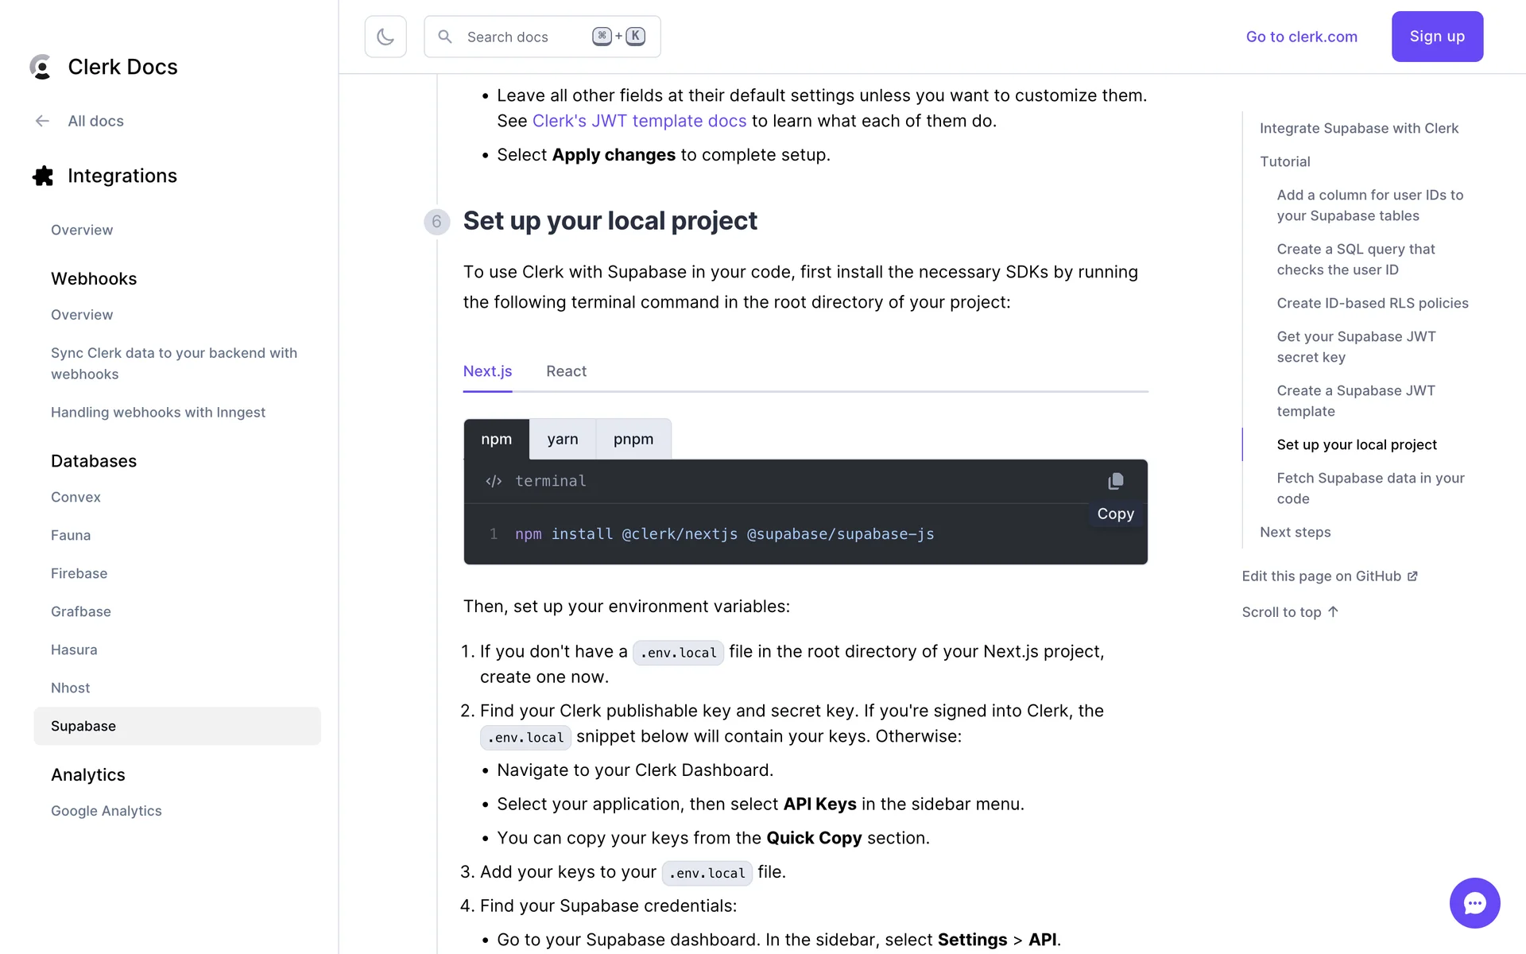Click Scroll to top arrow
The image size is (1526, 954).
(x=1333, y=611)
